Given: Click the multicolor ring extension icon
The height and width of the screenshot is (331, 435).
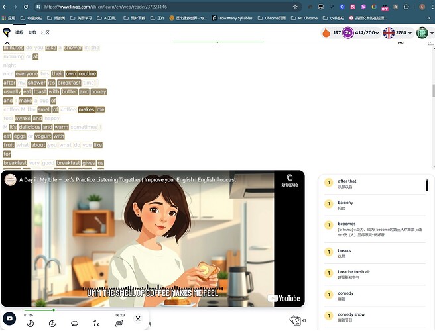Looking at the screenshot, I should 374,7.
